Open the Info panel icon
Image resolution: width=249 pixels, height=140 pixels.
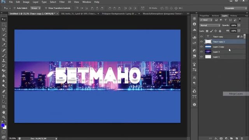tap(195, 24)
